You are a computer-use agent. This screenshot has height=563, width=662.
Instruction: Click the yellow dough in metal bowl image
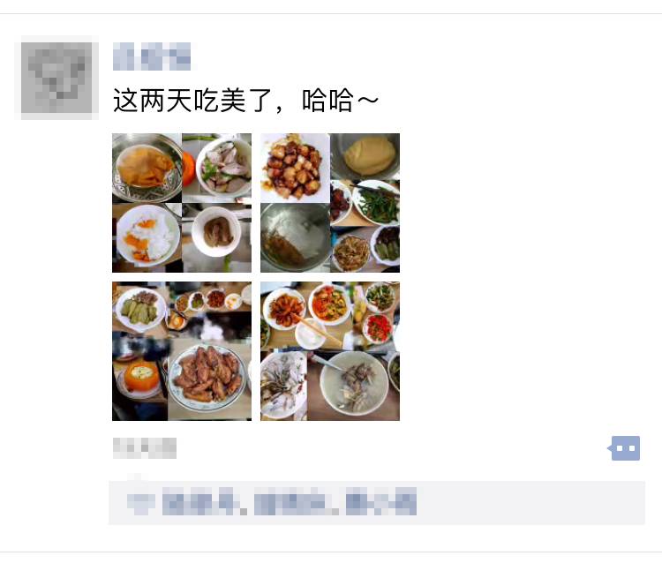[x=365, y=156]
